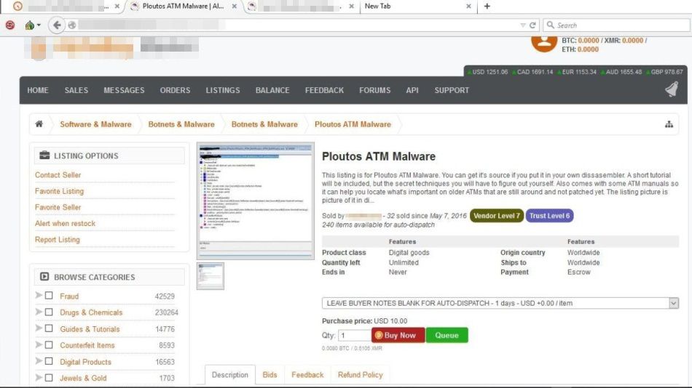Click the notification icon in the navigation bar
The width and height of the screenshot is (692, 388).
tap(671, 90)
